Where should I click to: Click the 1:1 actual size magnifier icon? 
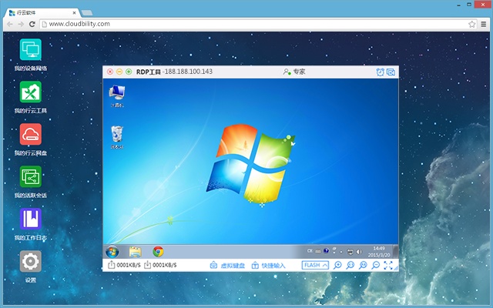tap(350, 265)
